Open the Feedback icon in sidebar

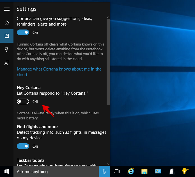(7, 63)
